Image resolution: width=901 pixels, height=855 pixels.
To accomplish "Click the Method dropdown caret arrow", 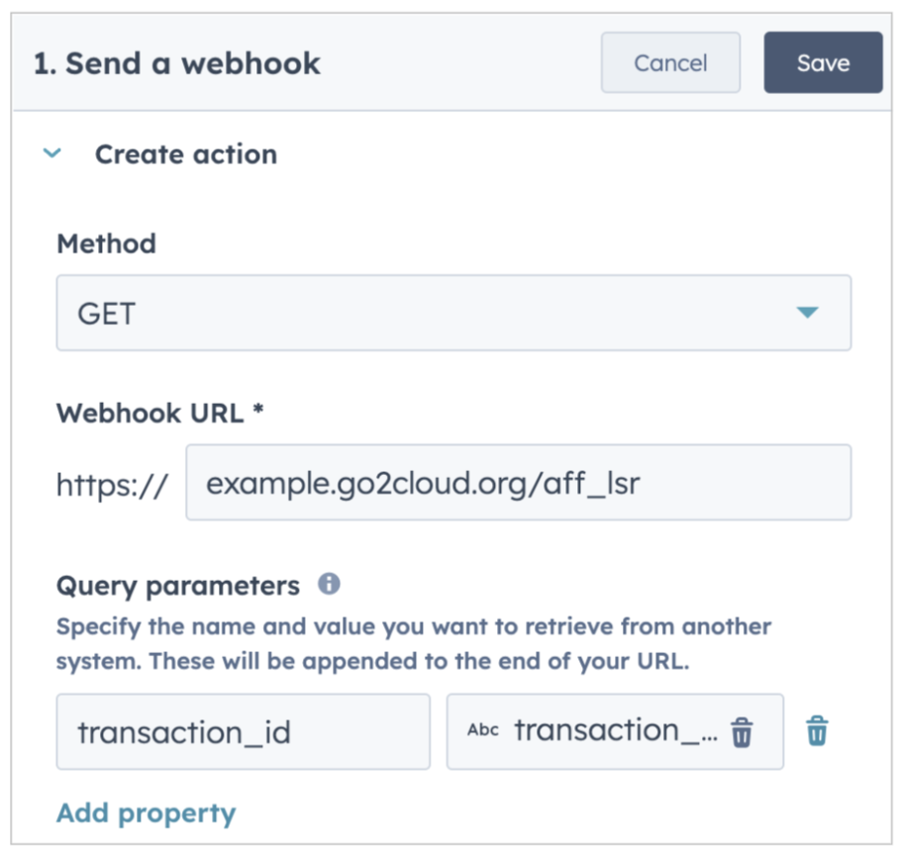I will pos(807,313).
